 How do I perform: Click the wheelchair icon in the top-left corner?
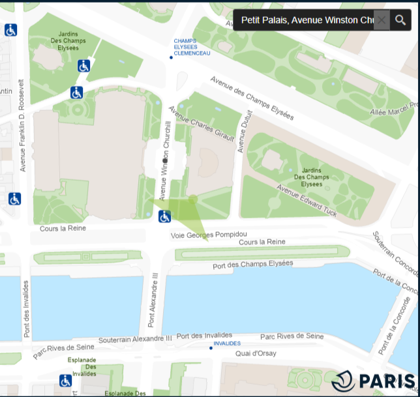pyautogui.click(x=11, y=30)
